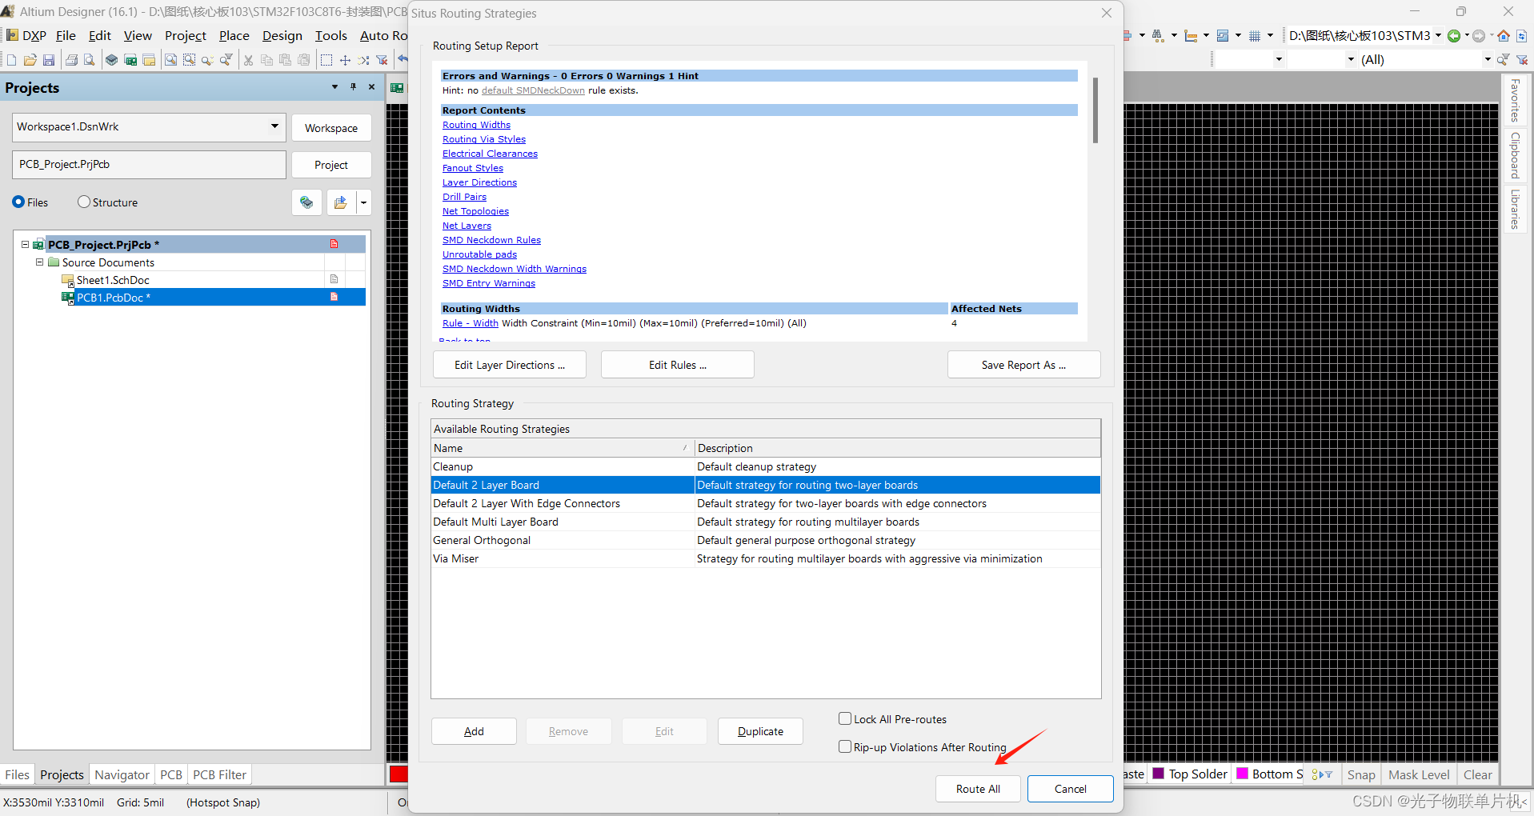Click the Routing Setup Report scrollbar
The width and height of the screenshot is (1534, 816).
coord(1095,110)
